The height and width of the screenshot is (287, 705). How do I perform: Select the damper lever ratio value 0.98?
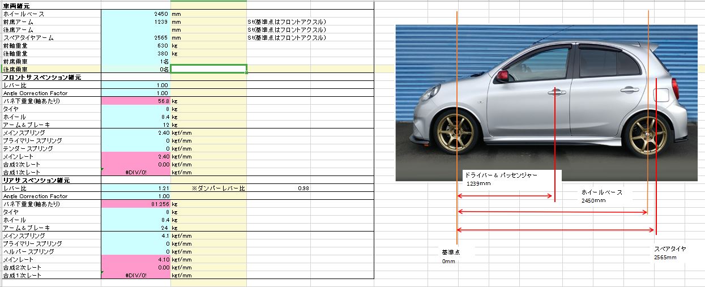[x=279, y=188]
